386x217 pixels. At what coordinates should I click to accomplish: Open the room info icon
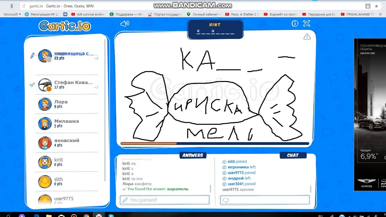click(295, 24)
